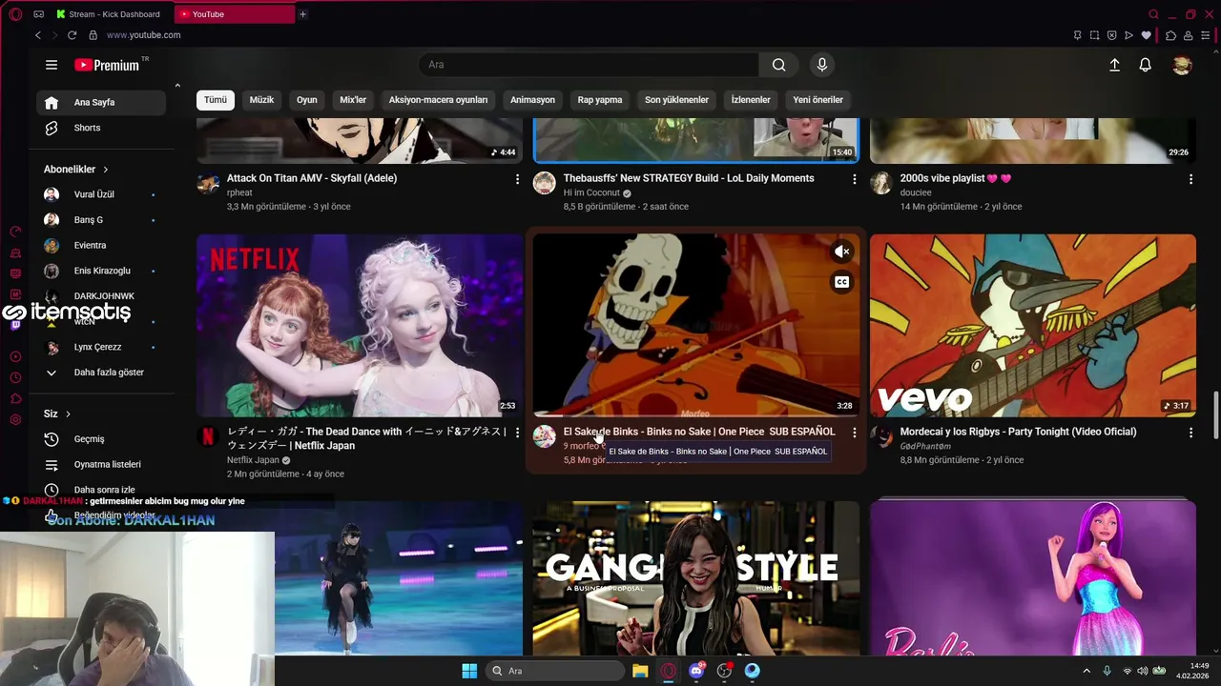
Task: Play Mordecai y los Rigbys vevo thumbnail
Action: [1032, 326]
